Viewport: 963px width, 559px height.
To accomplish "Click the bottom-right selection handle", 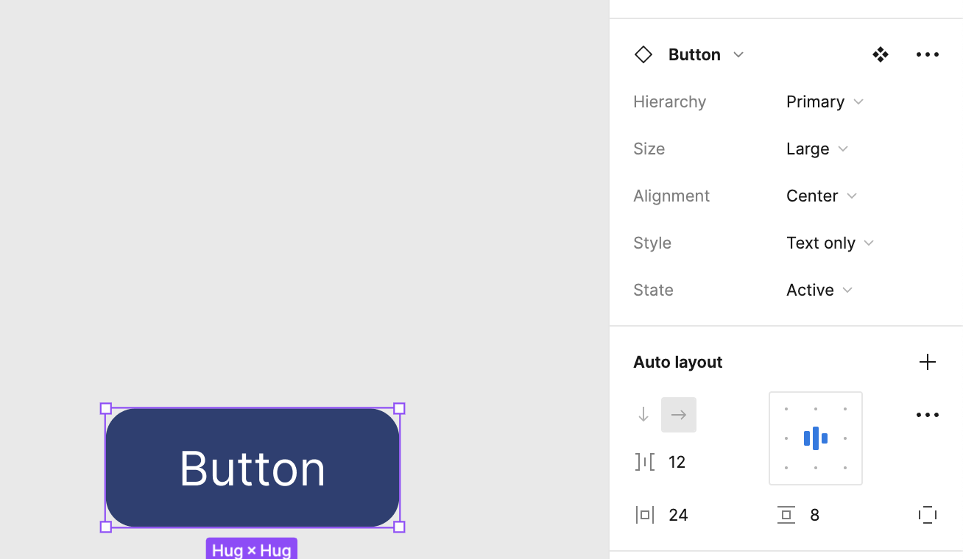I will (x=399, y=527).
